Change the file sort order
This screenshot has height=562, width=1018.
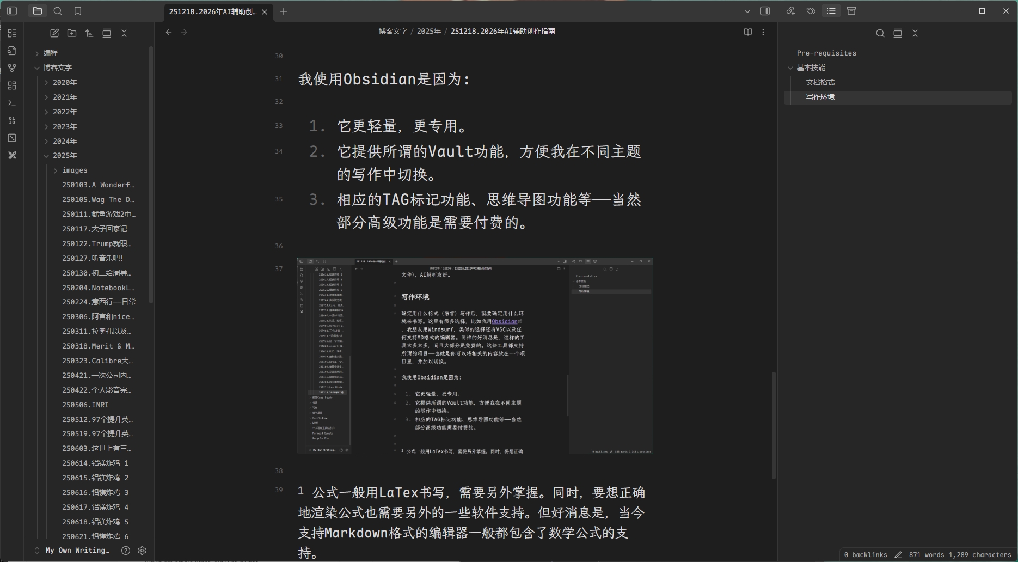89,33
